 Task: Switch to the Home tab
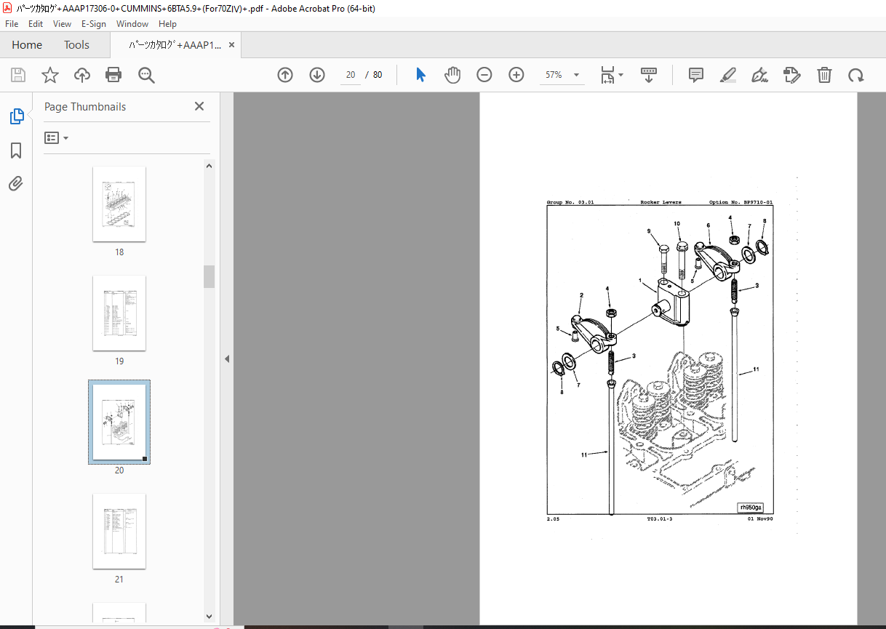click(27, 44)
